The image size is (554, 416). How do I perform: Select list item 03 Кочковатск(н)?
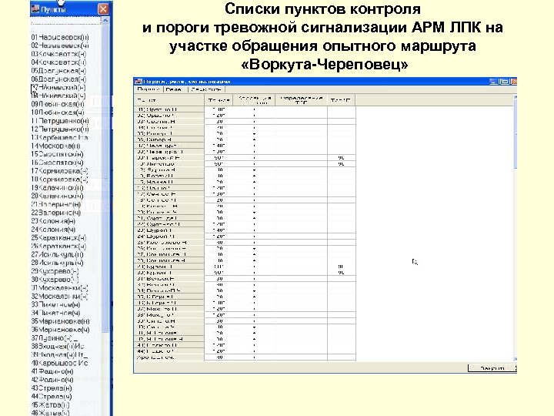pyautogui.click(x=58, y=54)
